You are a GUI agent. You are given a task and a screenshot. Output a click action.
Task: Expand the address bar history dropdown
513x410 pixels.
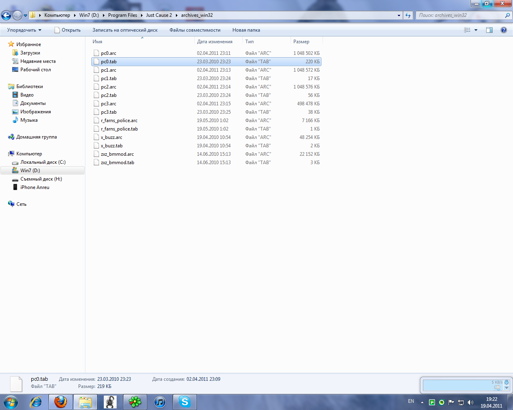click(399, 15)
